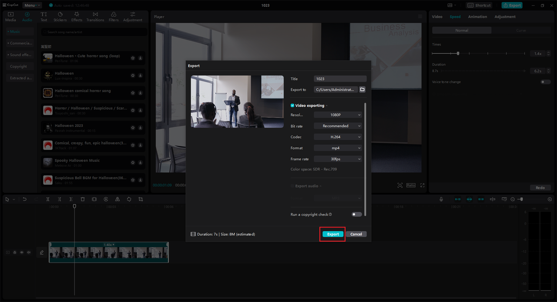Viewport: 557px width, 302px height.
Task: Switch to the Video tab in right panel
Action: 437,17
